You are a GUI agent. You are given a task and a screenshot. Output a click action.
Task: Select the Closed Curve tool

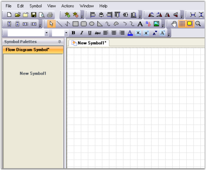click(x=116, y=24)
